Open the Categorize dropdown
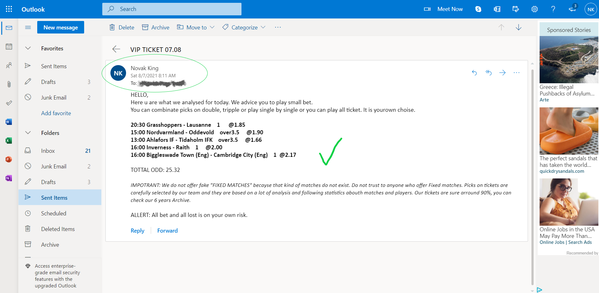The image size is (599, 293). coord(244,27)
